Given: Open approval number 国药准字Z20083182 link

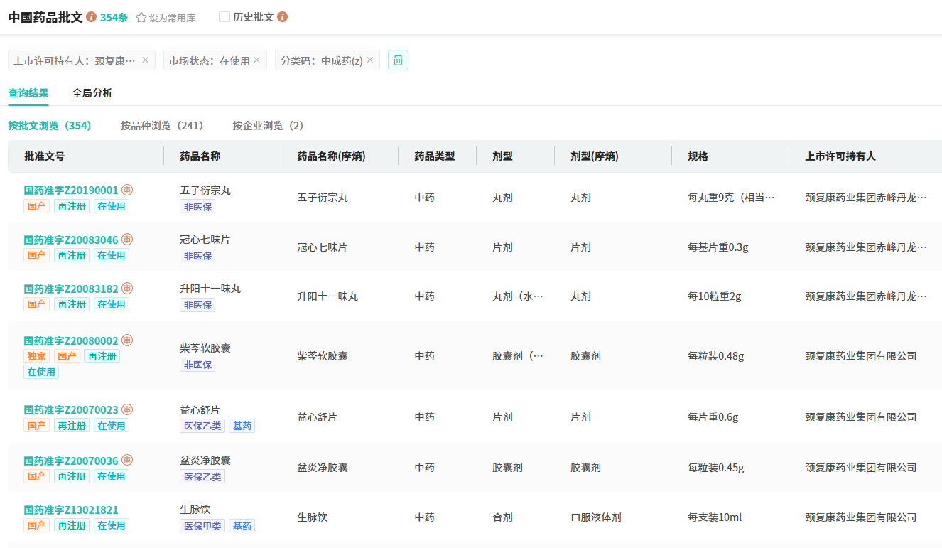Looking at the screenshot, I should 71,289.
